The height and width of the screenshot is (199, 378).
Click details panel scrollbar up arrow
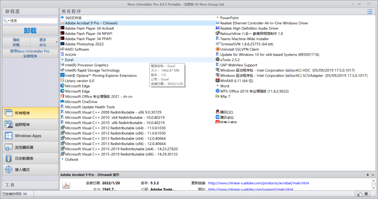coord(373,181)
